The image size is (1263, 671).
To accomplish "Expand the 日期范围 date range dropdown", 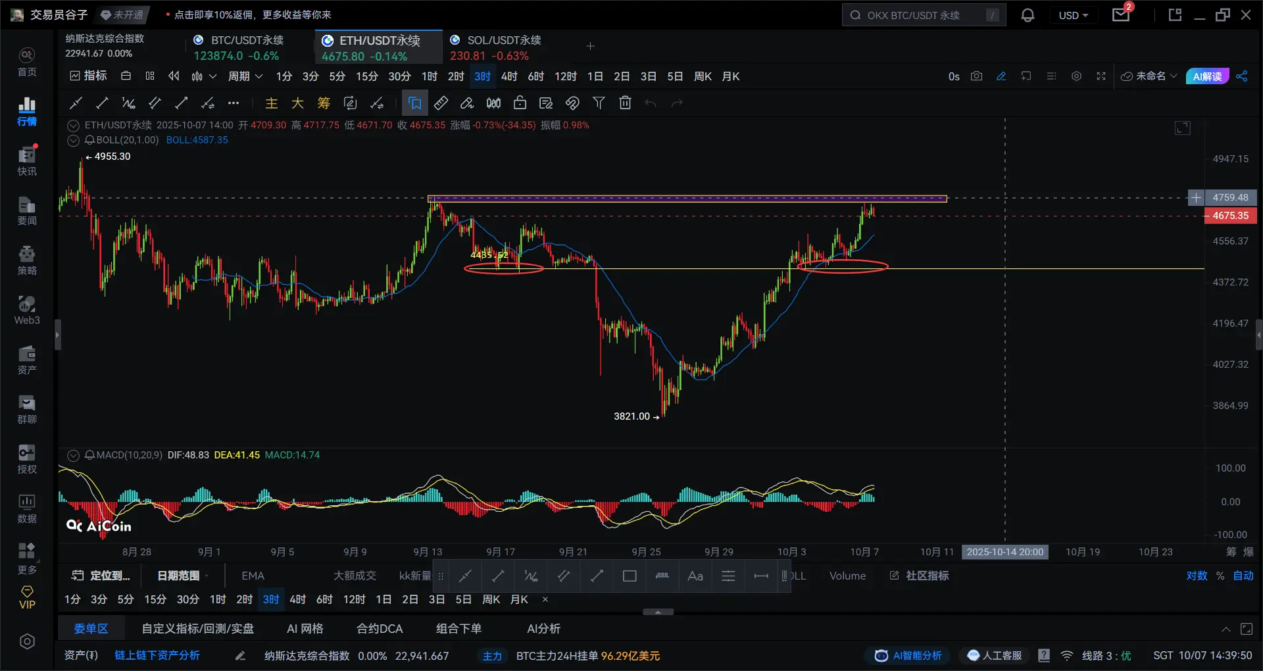I will 183,576.
